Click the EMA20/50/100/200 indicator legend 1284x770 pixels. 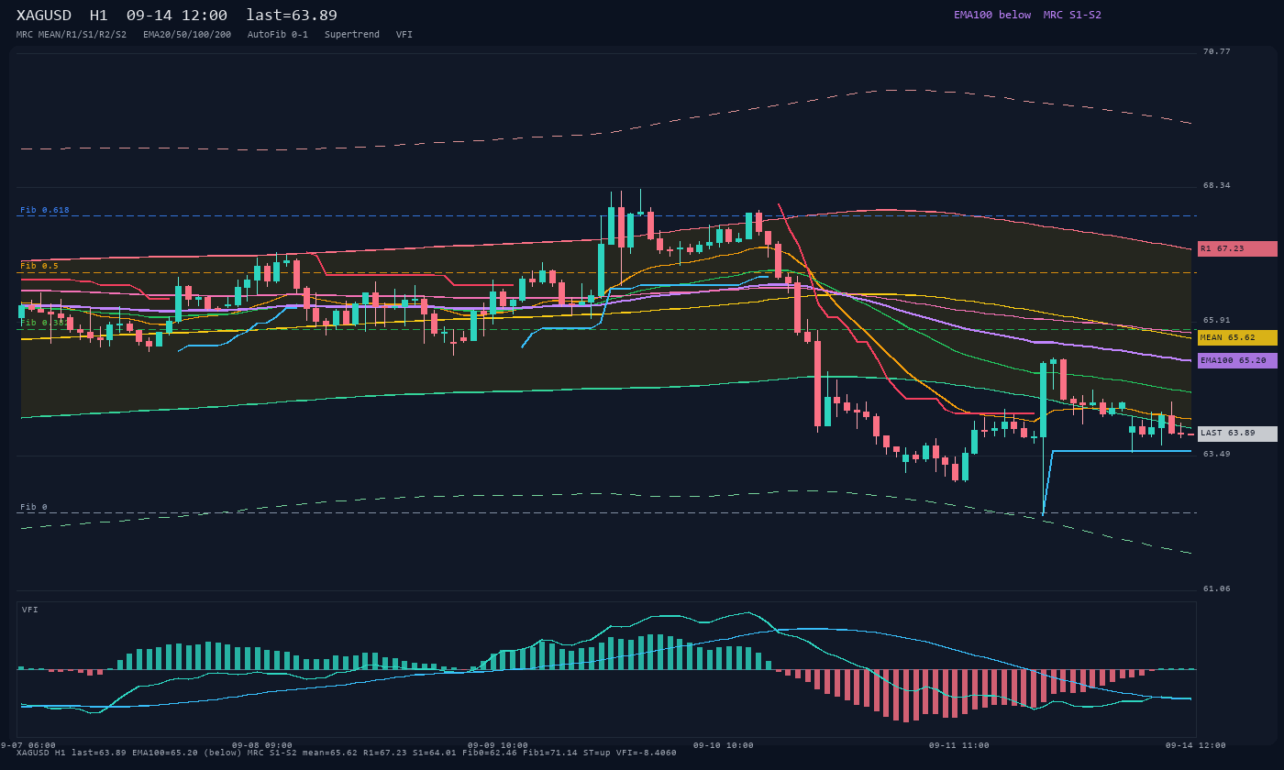[x=187, y=35]
